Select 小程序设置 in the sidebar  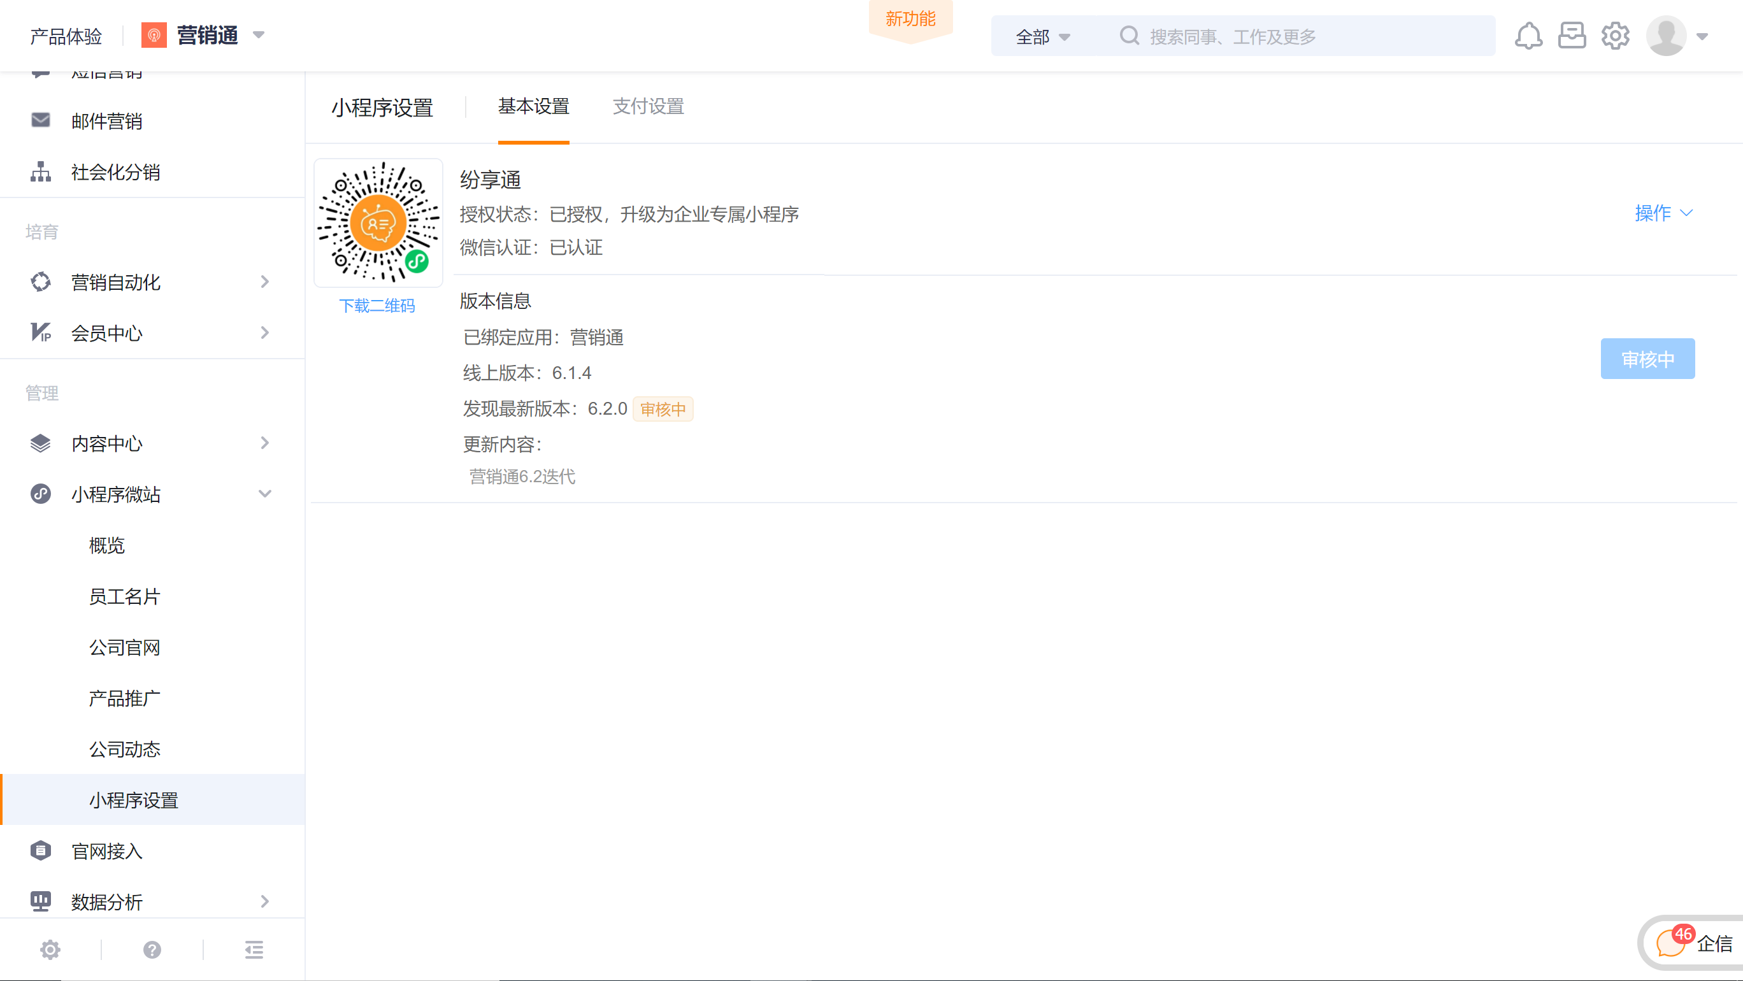click(153, 799)
